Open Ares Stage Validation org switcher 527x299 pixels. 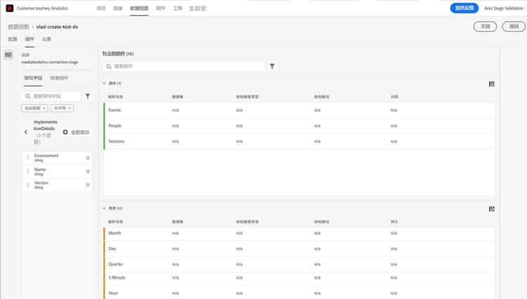504,8
